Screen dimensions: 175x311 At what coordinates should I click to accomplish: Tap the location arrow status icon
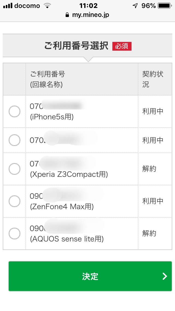pyautogui.click(x=135, y=6)
